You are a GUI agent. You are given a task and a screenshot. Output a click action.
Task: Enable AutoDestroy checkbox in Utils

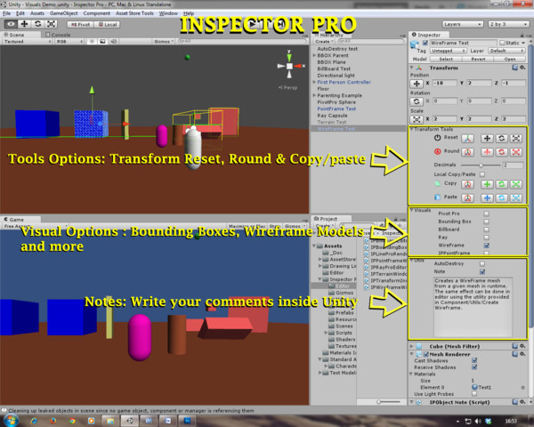tap(482, 263)
